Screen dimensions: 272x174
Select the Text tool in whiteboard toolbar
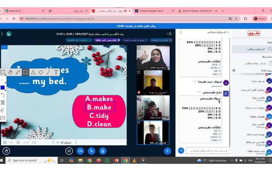tap(55, 72)
